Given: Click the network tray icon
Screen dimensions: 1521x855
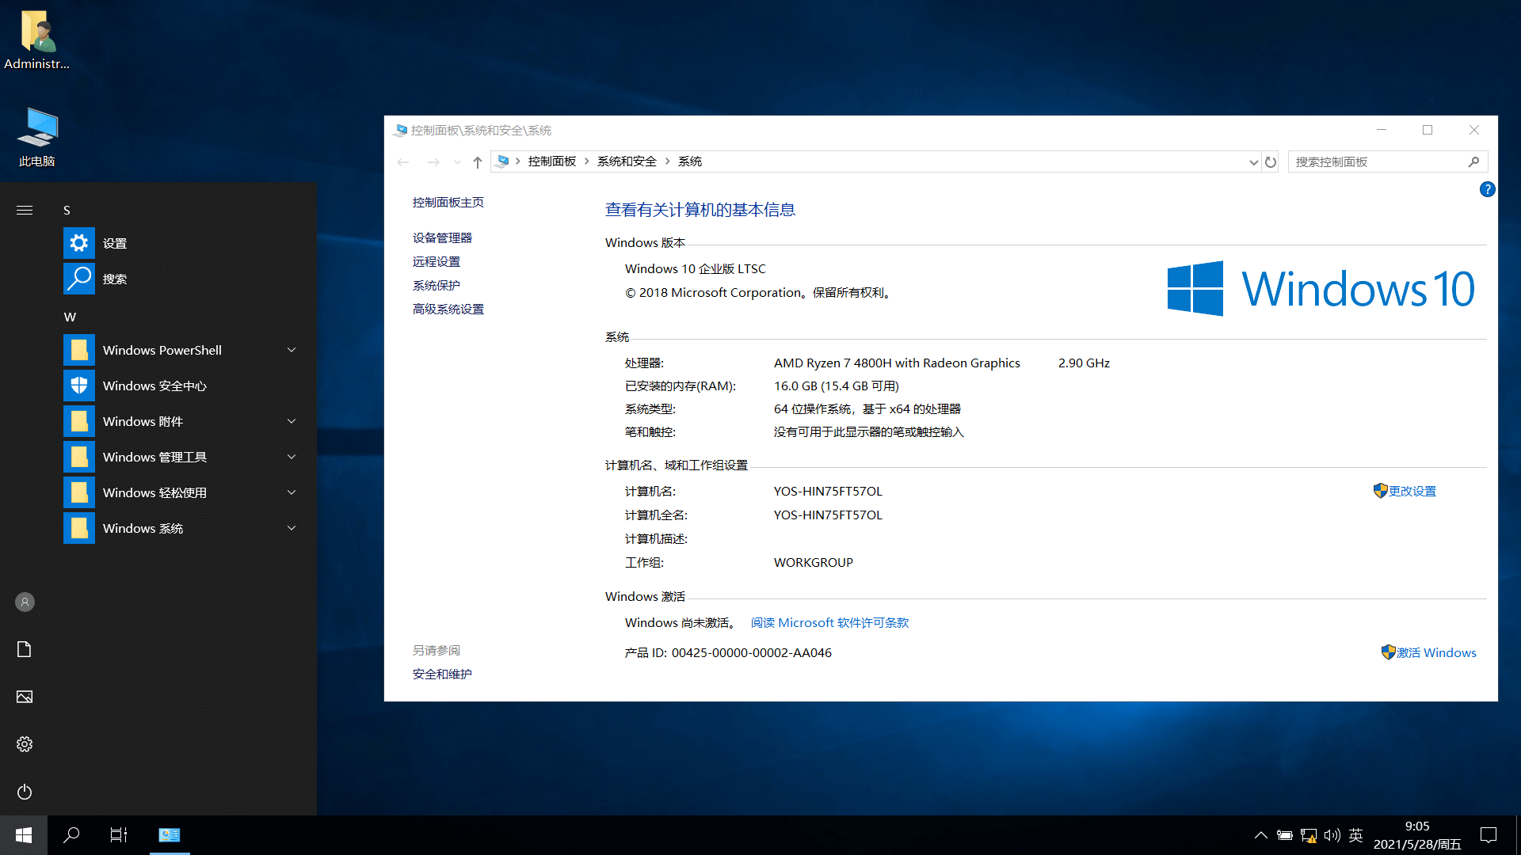Looking at the screenshot, I should point(1309,835).
